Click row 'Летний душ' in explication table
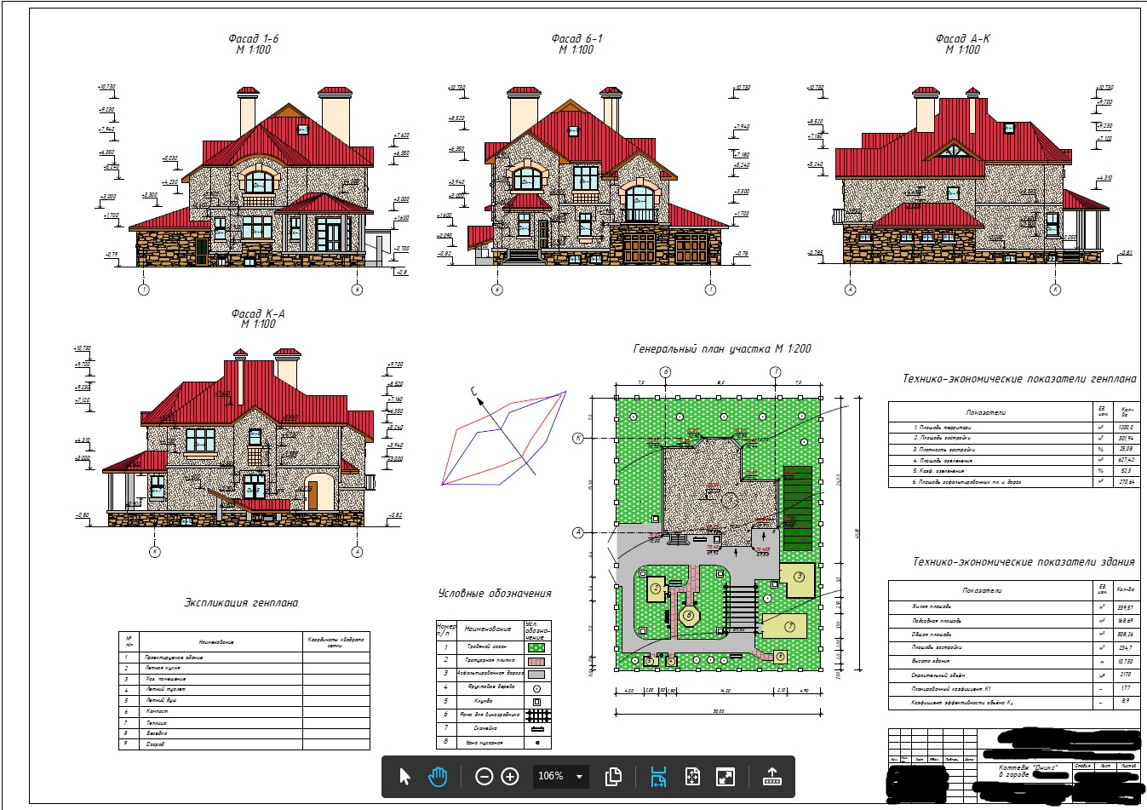This screenshot has width=1147, height=810. point(244,700)
